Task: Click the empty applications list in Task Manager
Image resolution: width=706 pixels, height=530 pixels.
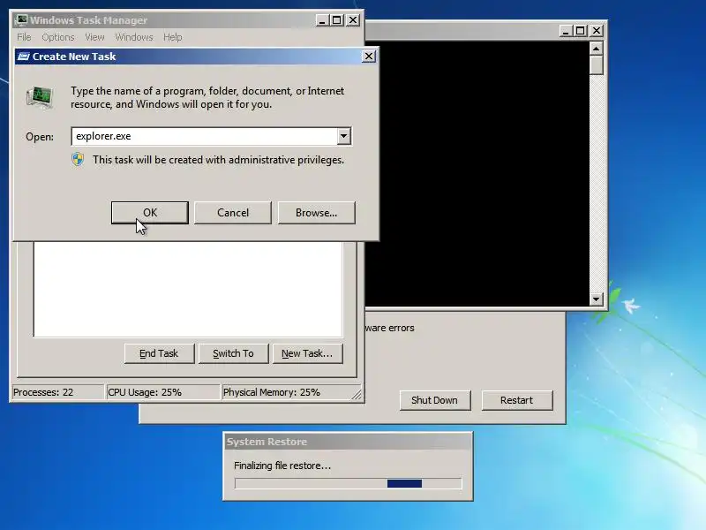Action: pos(188,290)
